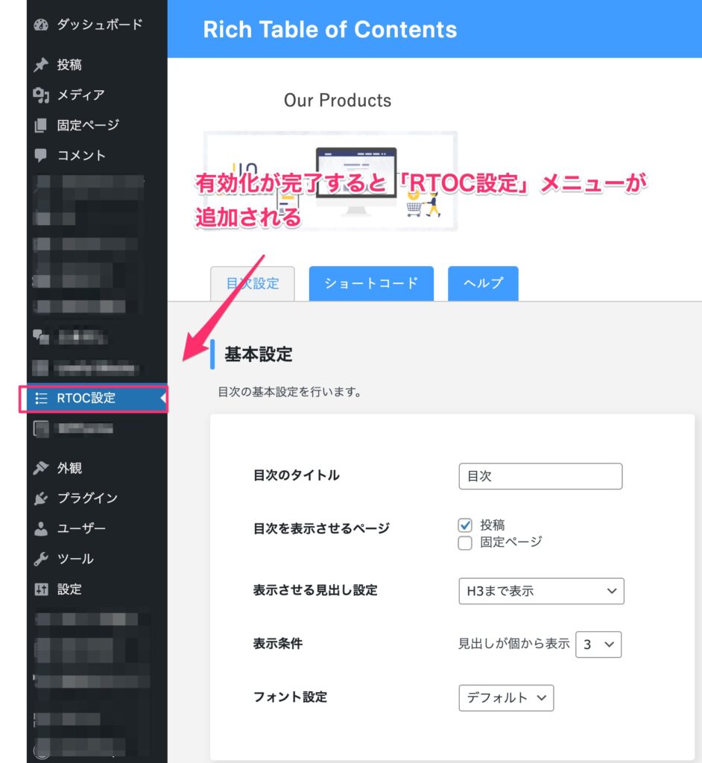Switch to ヘルプ tab
This screenshot has width=702, height=763.
483,283
